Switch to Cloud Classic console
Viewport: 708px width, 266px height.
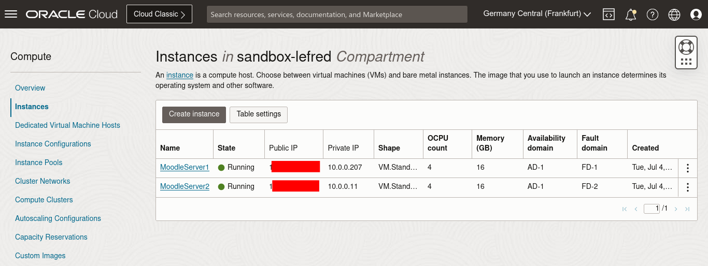click(159, 14)
